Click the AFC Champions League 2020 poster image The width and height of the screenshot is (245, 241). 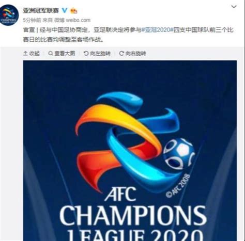click(x=130, y=151)
